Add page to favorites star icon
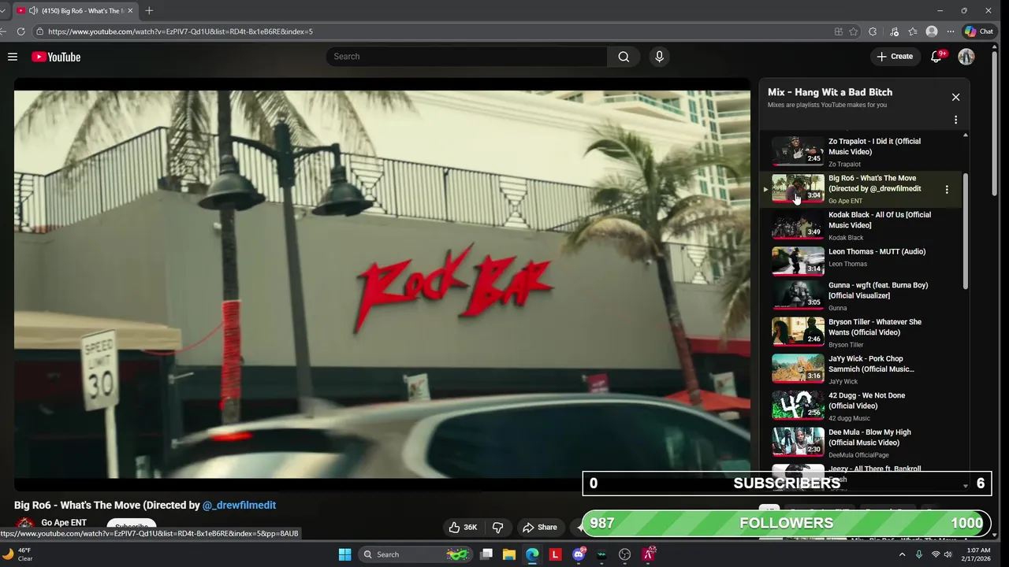 854,31
